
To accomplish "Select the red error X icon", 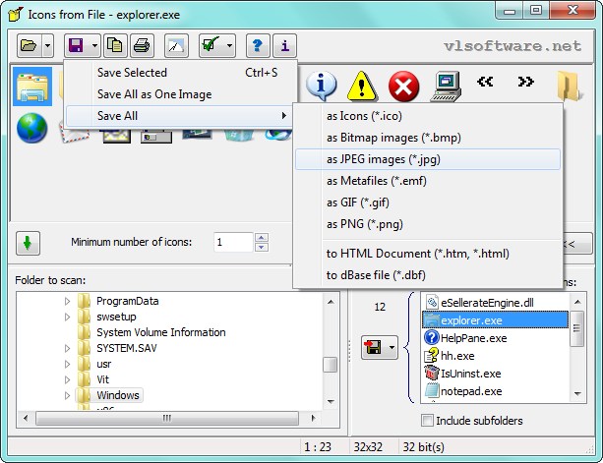I will (x=403, y=86).
